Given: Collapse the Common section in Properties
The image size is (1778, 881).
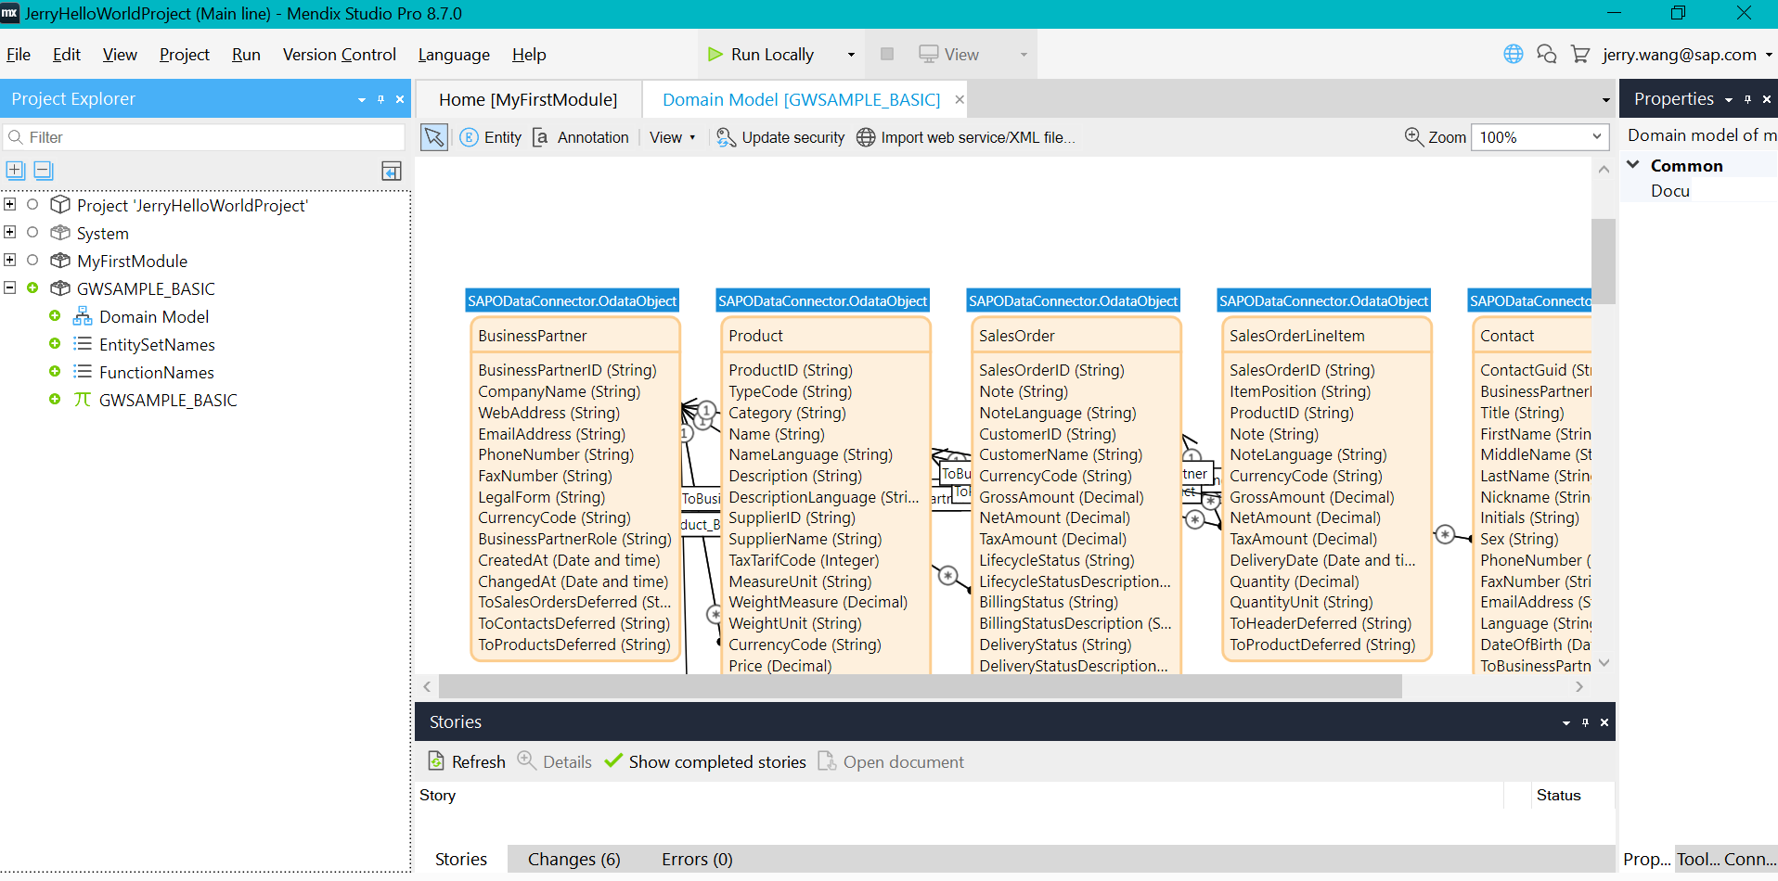Looking at the screenshot, I should [1633, 164].
